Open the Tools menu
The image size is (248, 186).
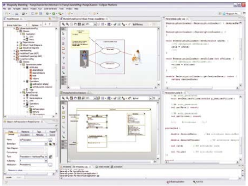pyautogui.click(x=61, y=9)
